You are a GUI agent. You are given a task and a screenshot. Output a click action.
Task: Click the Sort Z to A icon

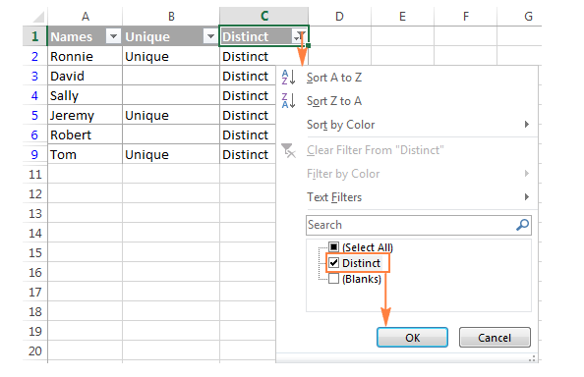(288, 101)
